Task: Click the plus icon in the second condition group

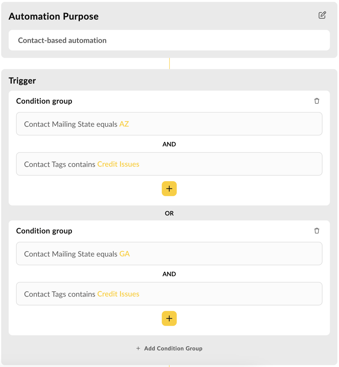Action: (x=169, y=318)
